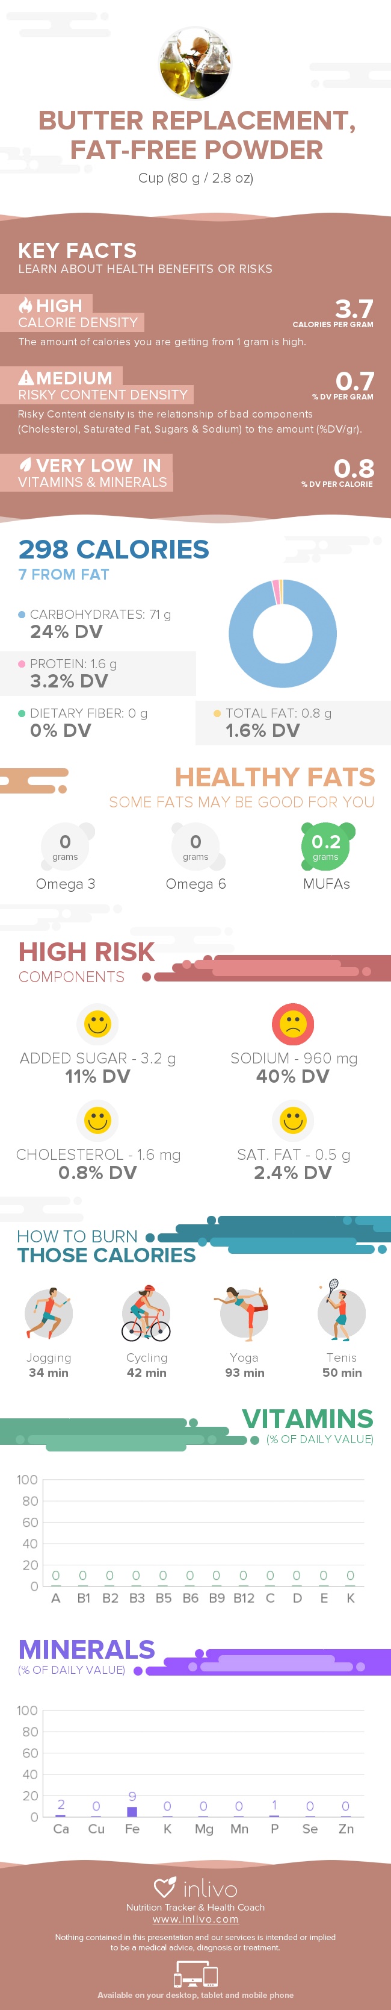Click the red sad face above Sodium
The width and height of the screenshot is (391, 2010).
click(293, 1024)
